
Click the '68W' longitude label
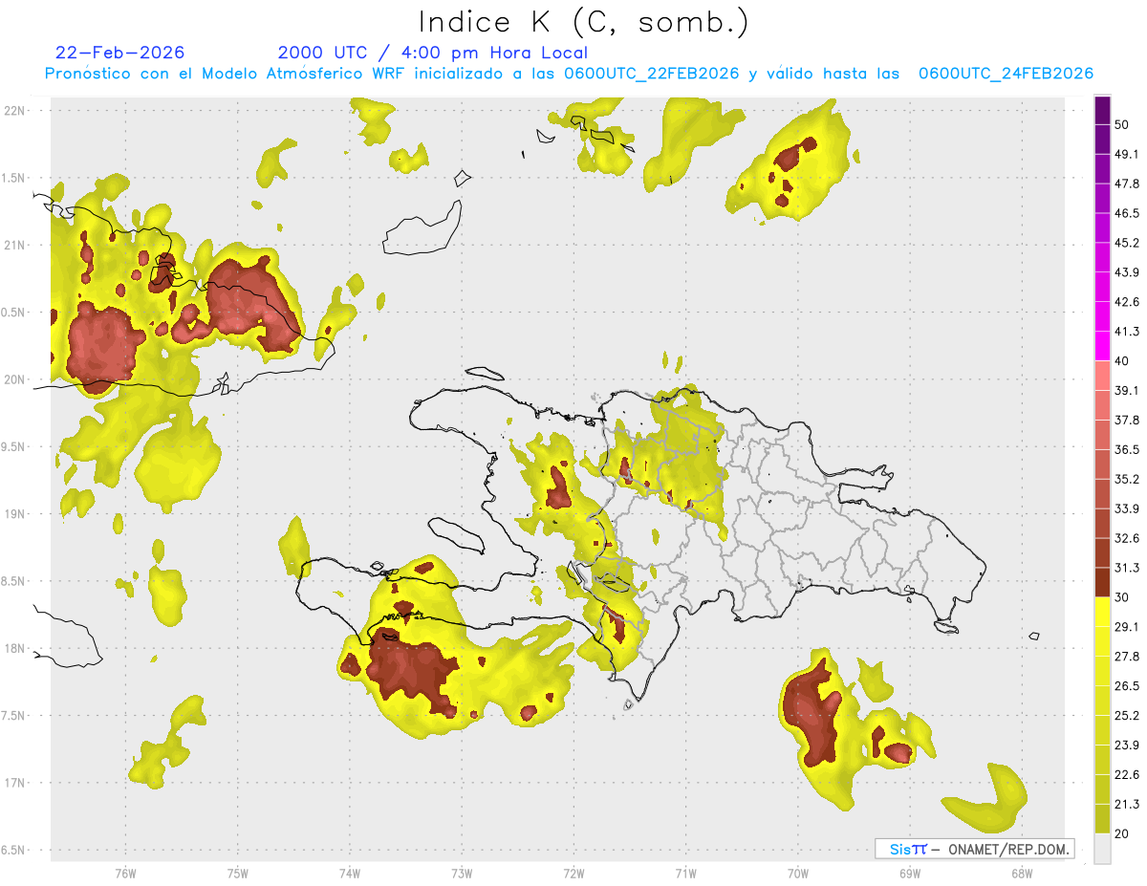(x=1022, y=873)
